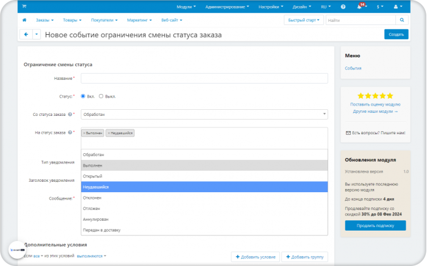The image size is (427, 266).
Task: Click help icon beside На статус заказа
Action: (70, 132)
